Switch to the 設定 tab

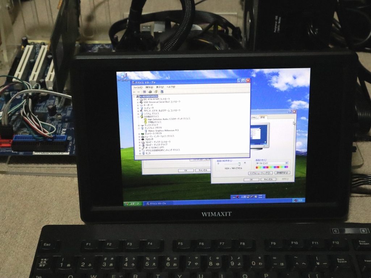pyautogui.click(x=263, y=117)
